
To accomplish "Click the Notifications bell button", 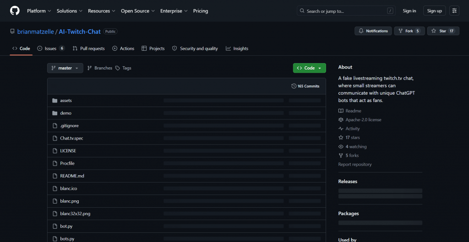I will click(373, 31).
